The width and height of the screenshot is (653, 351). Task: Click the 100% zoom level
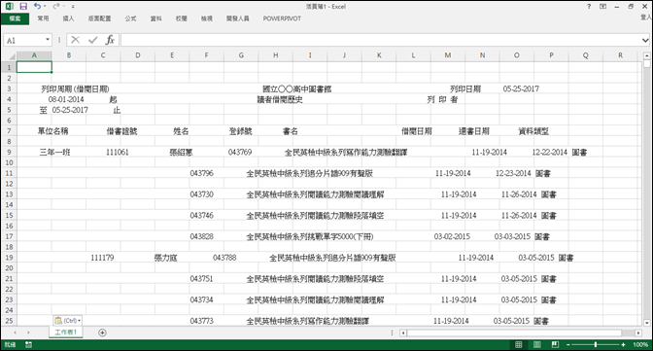tap(640, 345)
